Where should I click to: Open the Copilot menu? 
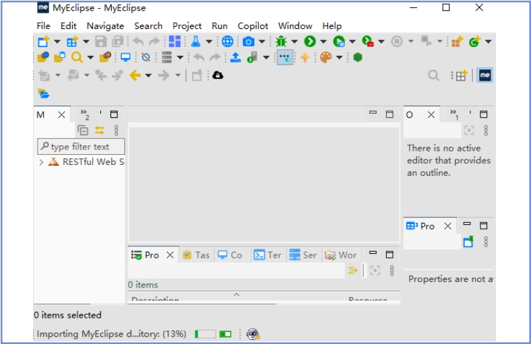coord(253,26)
